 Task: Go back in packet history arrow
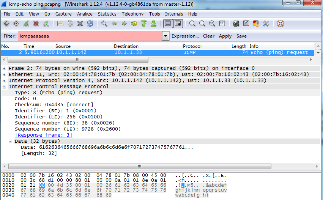114,24
